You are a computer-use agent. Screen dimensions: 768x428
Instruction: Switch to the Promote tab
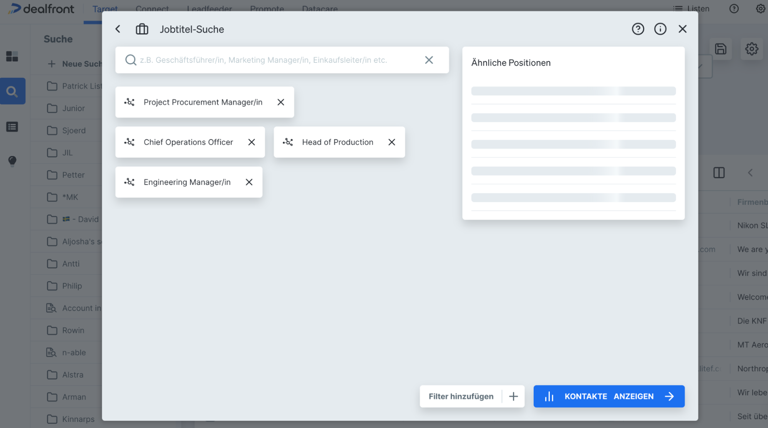tap(267, 8)
